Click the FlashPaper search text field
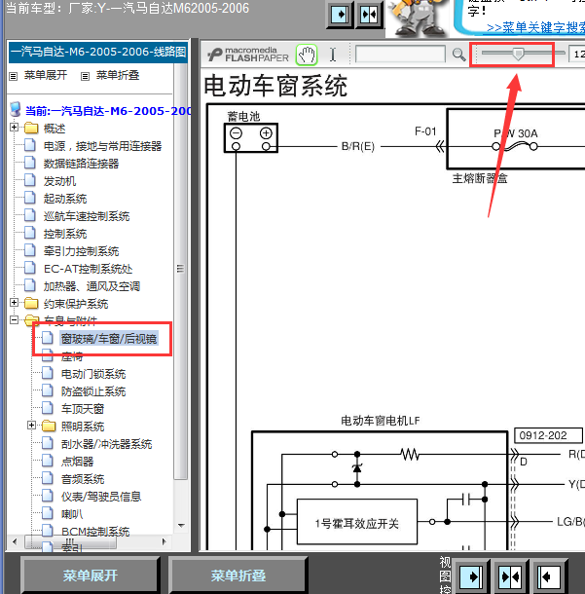Screen dimensions: 585x594 [400, 55]
